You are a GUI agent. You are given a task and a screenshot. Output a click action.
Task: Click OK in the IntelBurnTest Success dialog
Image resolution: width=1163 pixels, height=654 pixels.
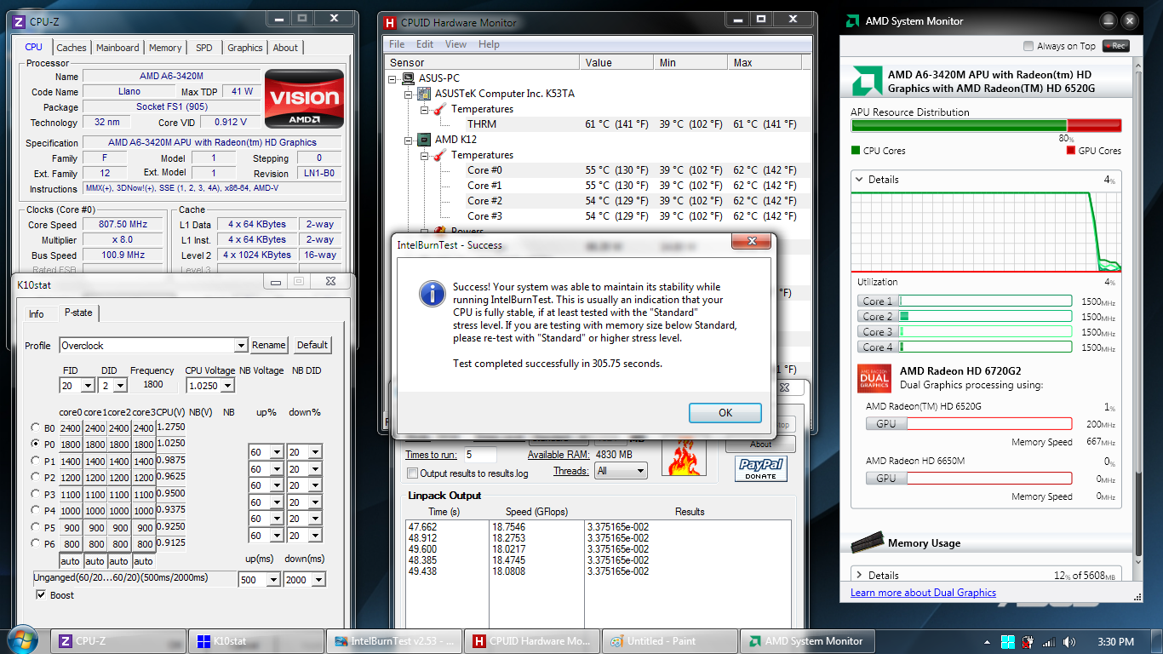point(725,412)
